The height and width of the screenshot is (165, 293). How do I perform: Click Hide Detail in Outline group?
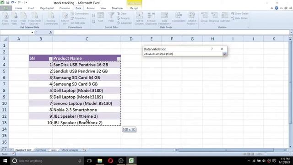(x=239, y=18)
